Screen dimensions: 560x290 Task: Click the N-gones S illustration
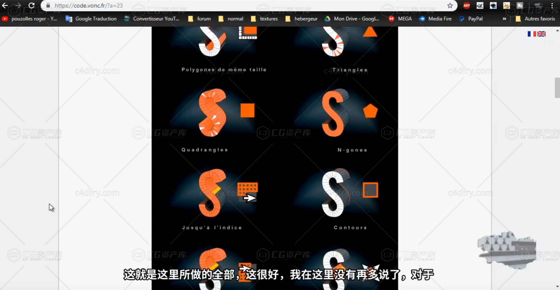[335, 113]
